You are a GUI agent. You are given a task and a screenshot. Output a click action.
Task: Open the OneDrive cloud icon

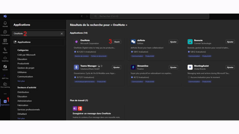[5, 58]
